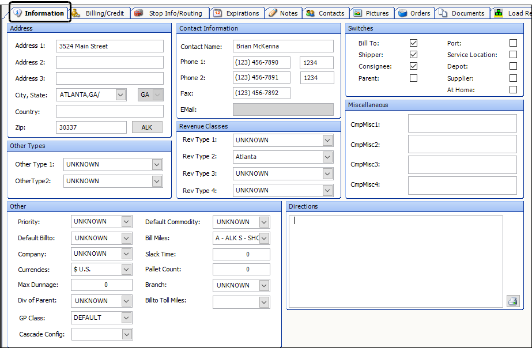Click the Expirations calendar icon
Image resolution: width=532 pixels, height=348 pixels.
pos(217,13)
